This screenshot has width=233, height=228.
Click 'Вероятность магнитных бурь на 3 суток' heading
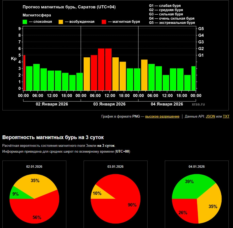pyautogui.click(x=53, y=137)
